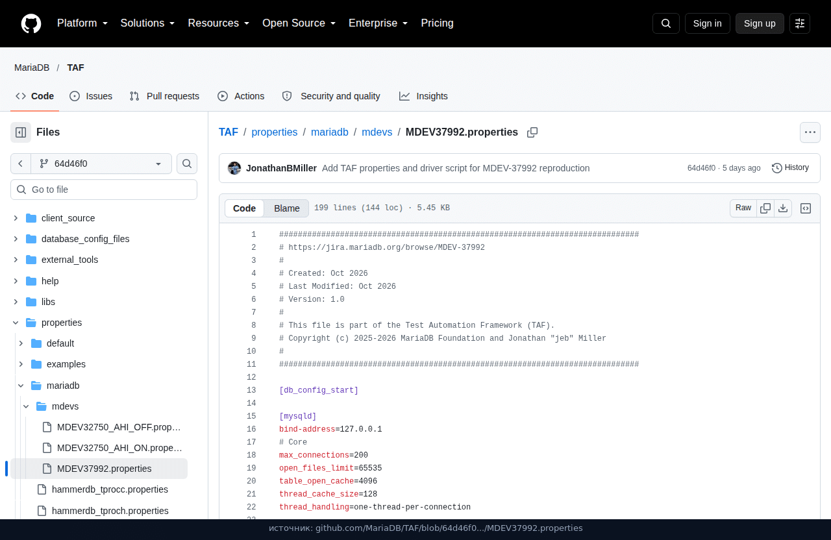Open the symbols panel icon

[x=806, y=208]
